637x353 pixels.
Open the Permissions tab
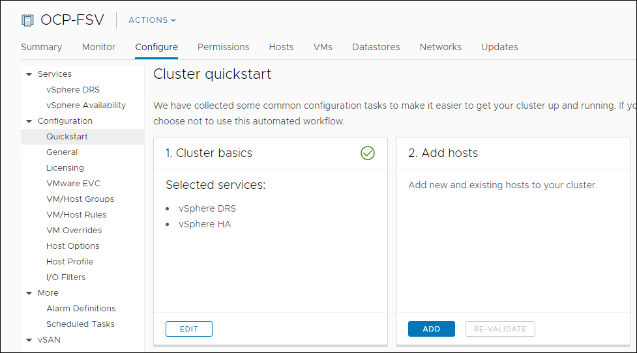click(x=224, y=47)
